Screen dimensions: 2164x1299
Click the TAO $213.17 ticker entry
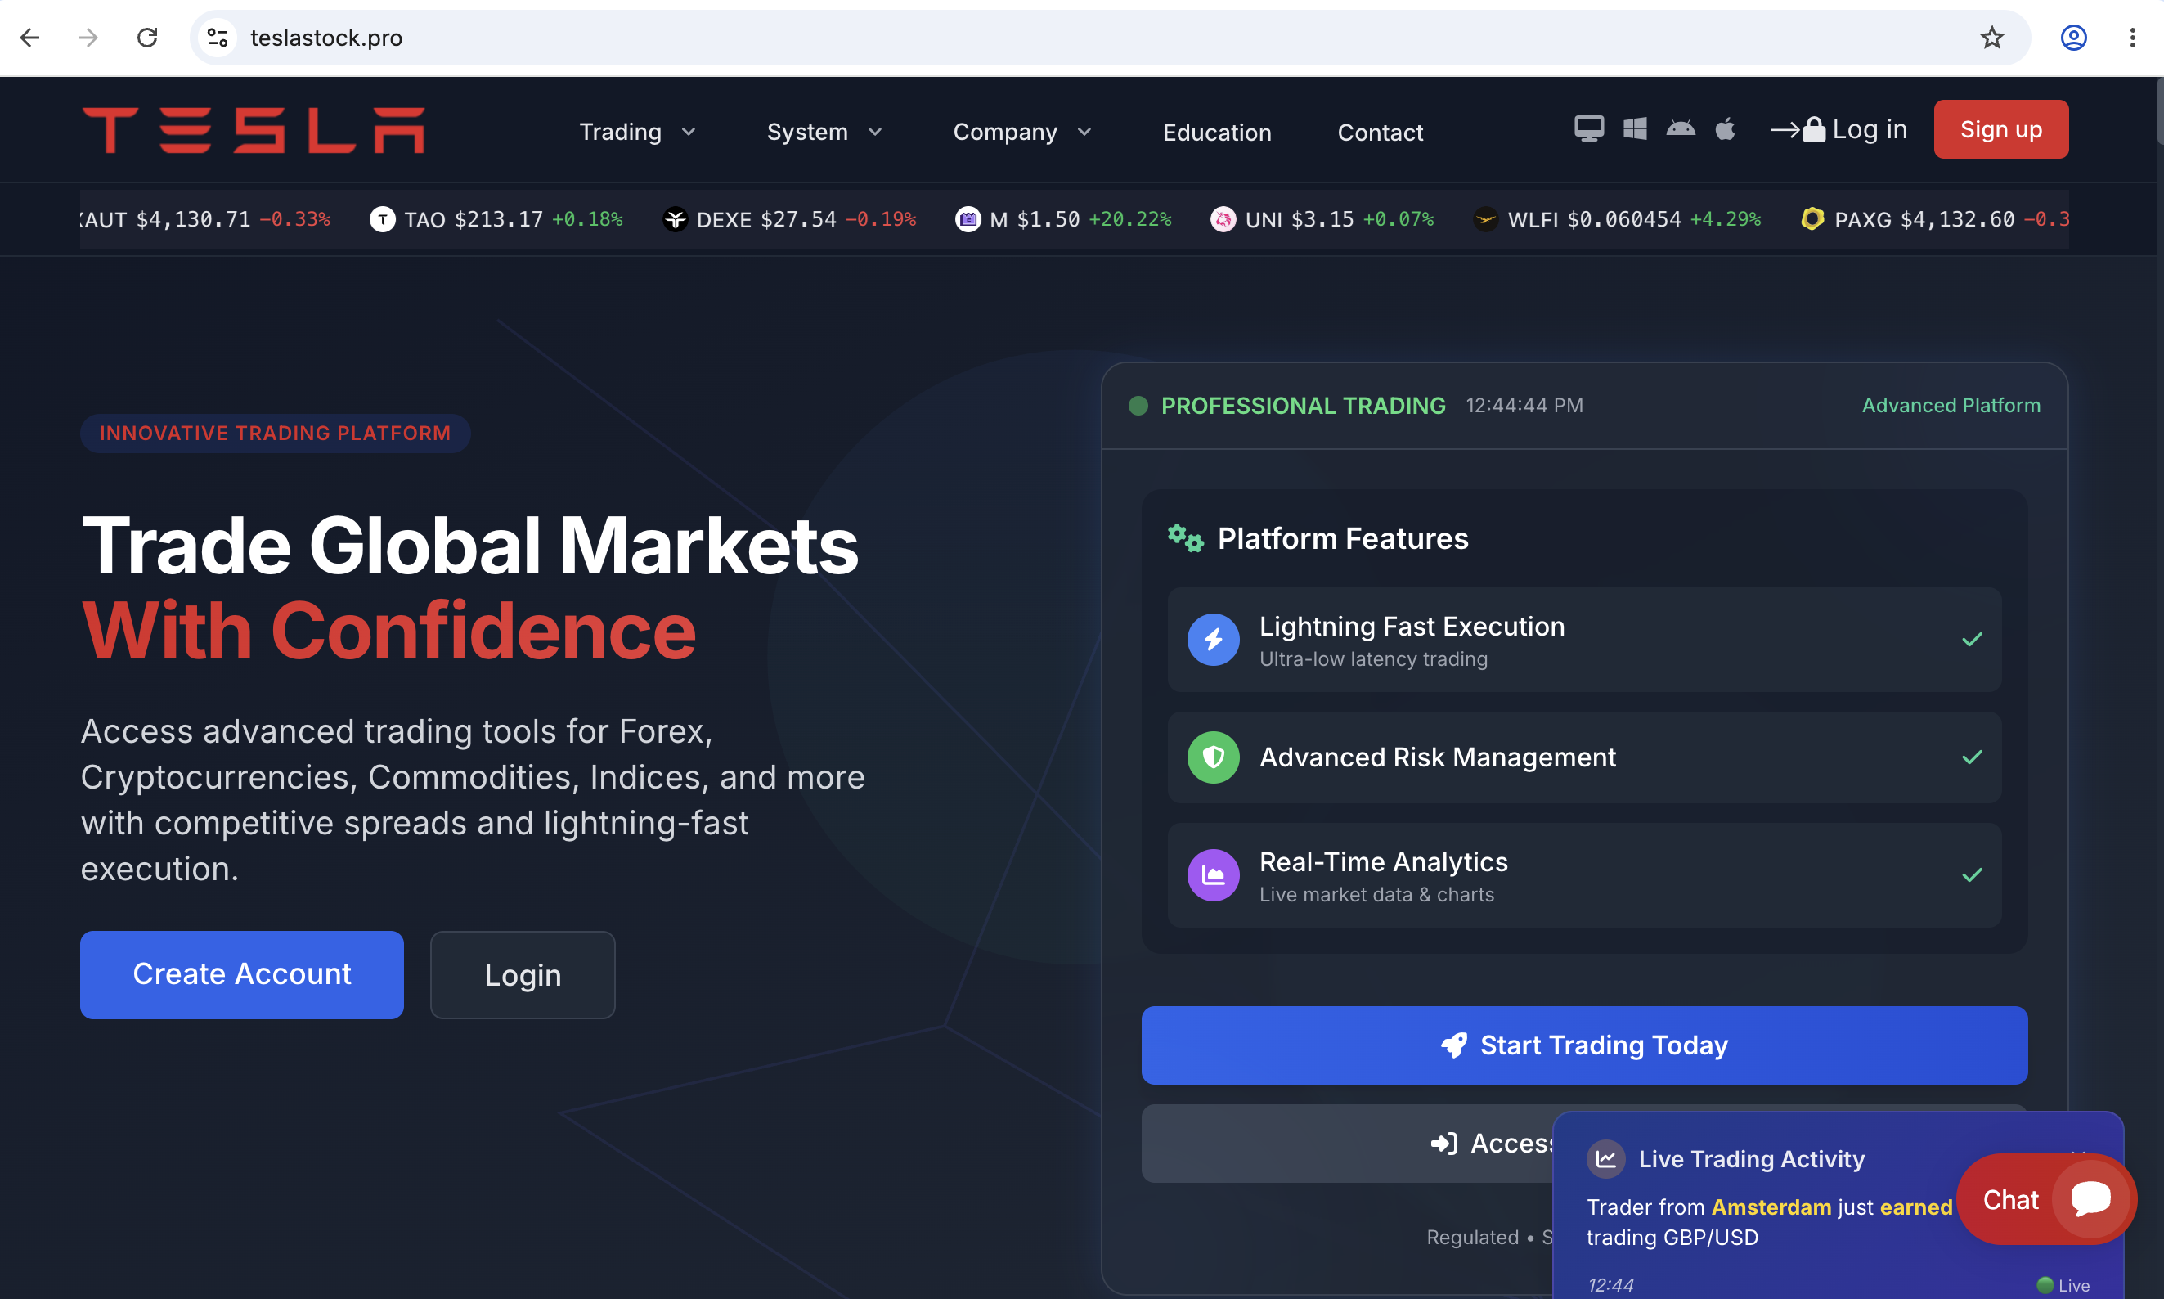[496, 219]
